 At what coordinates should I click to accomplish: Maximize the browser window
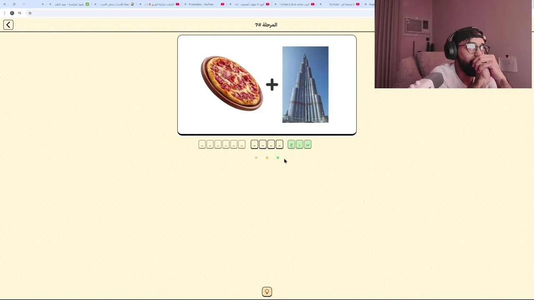14,4
